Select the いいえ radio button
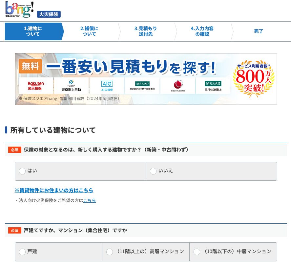 coord(153,171)
